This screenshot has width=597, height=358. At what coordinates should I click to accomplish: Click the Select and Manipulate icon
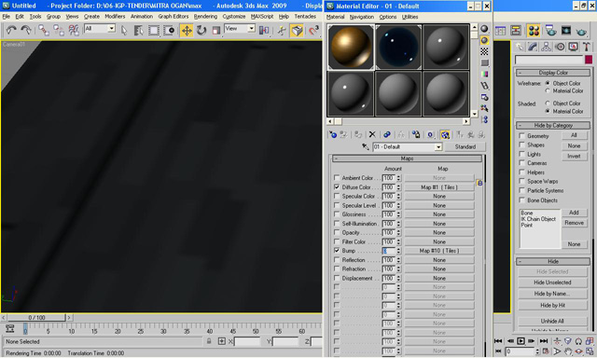click(282, 30)
